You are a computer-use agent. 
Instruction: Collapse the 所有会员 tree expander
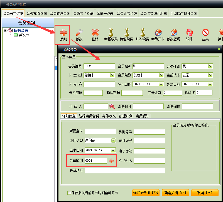(5, 30)
